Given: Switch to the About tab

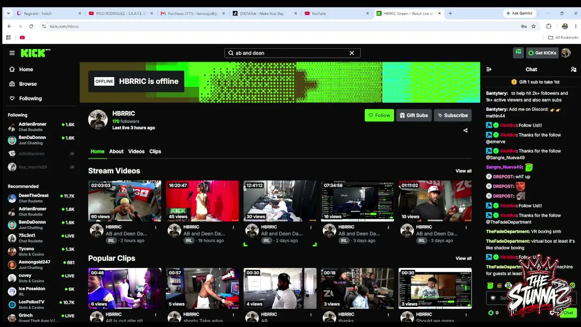Looking at the screenshot, I should (116, 151).
